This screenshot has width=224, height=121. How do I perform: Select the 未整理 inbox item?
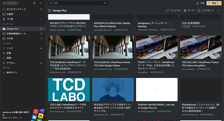(23, 14)
